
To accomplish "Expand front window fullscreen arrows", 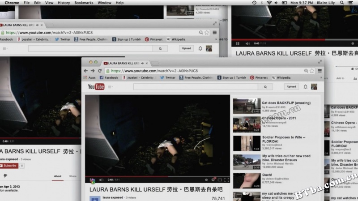I will coord(320,62).
